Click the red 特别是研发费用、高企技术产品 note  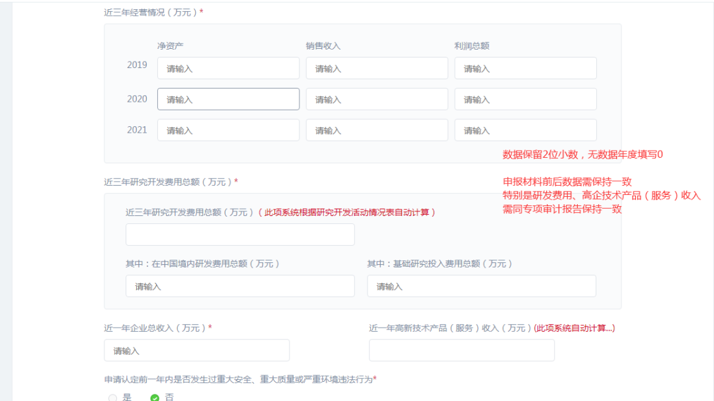pos(602,196)
